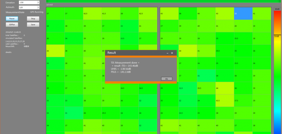Select the cell with value 36.5
This screenshot has width=282, height=134.
[x=129, y=88]
